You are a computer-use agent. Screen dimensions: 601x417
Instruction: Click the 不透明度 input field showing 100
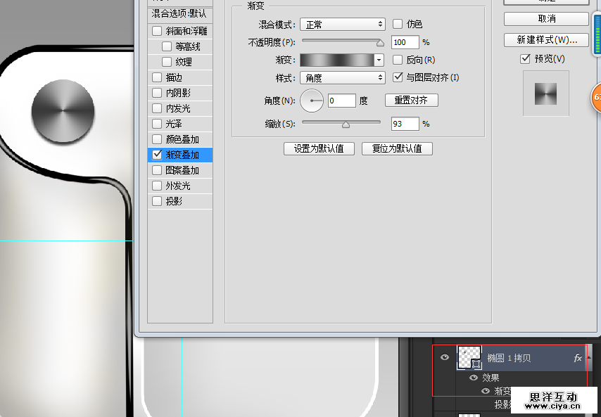point(405,43)
